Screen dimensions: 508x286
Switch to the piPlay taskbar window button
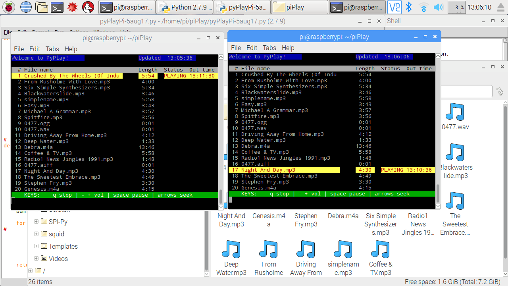click(300, 7)
